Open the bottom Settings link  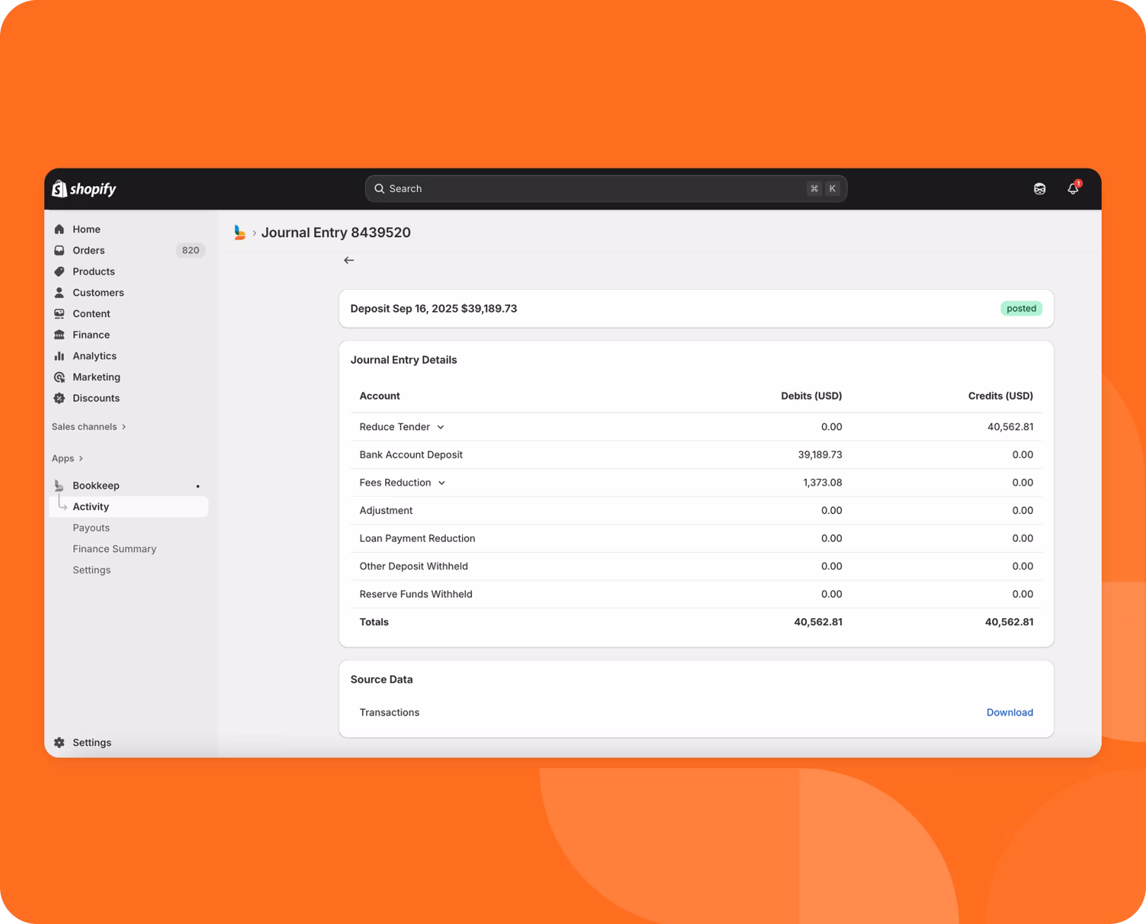92,742
